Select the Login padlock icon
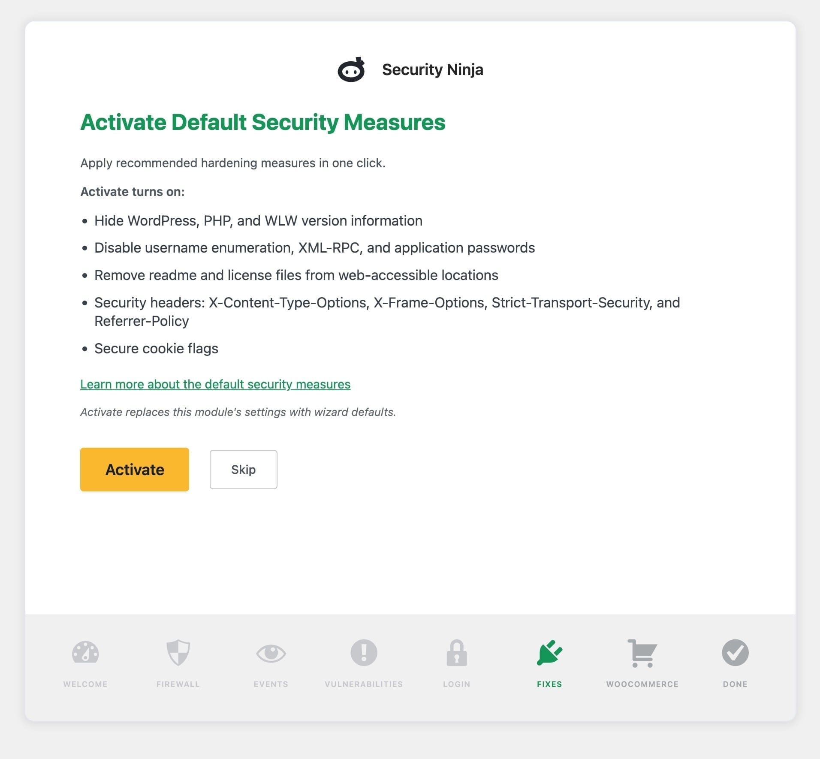This screenshot has width=820, height=759. pos(456,653)
